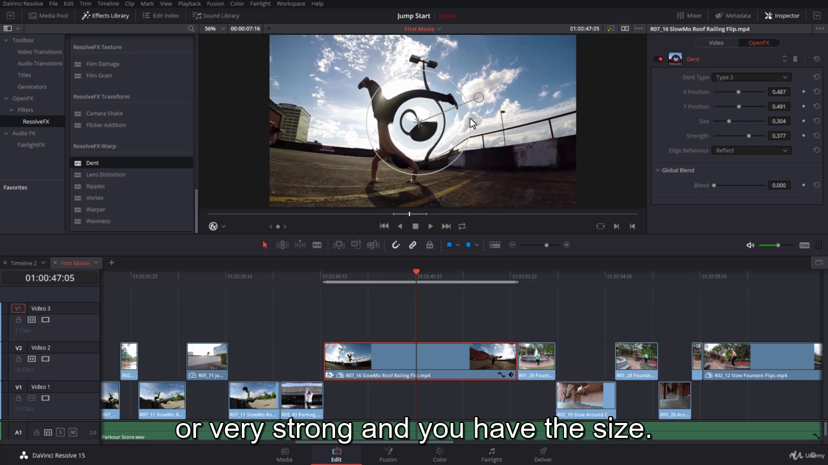Delete the Dent effect with trash icon
This screenshot has height=465, width=828.
pyautogui.click(x=795, y=59)
